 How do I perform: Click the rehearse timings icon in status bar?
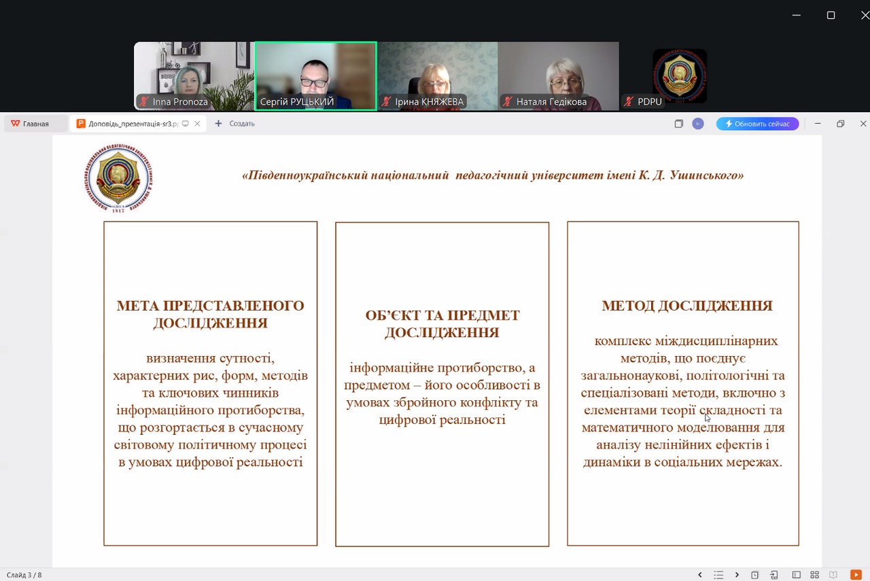click(x=755, y=575)
